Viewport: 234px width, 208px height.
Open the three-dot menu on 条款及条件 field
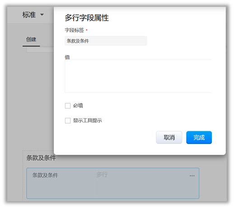coord(192,176)
